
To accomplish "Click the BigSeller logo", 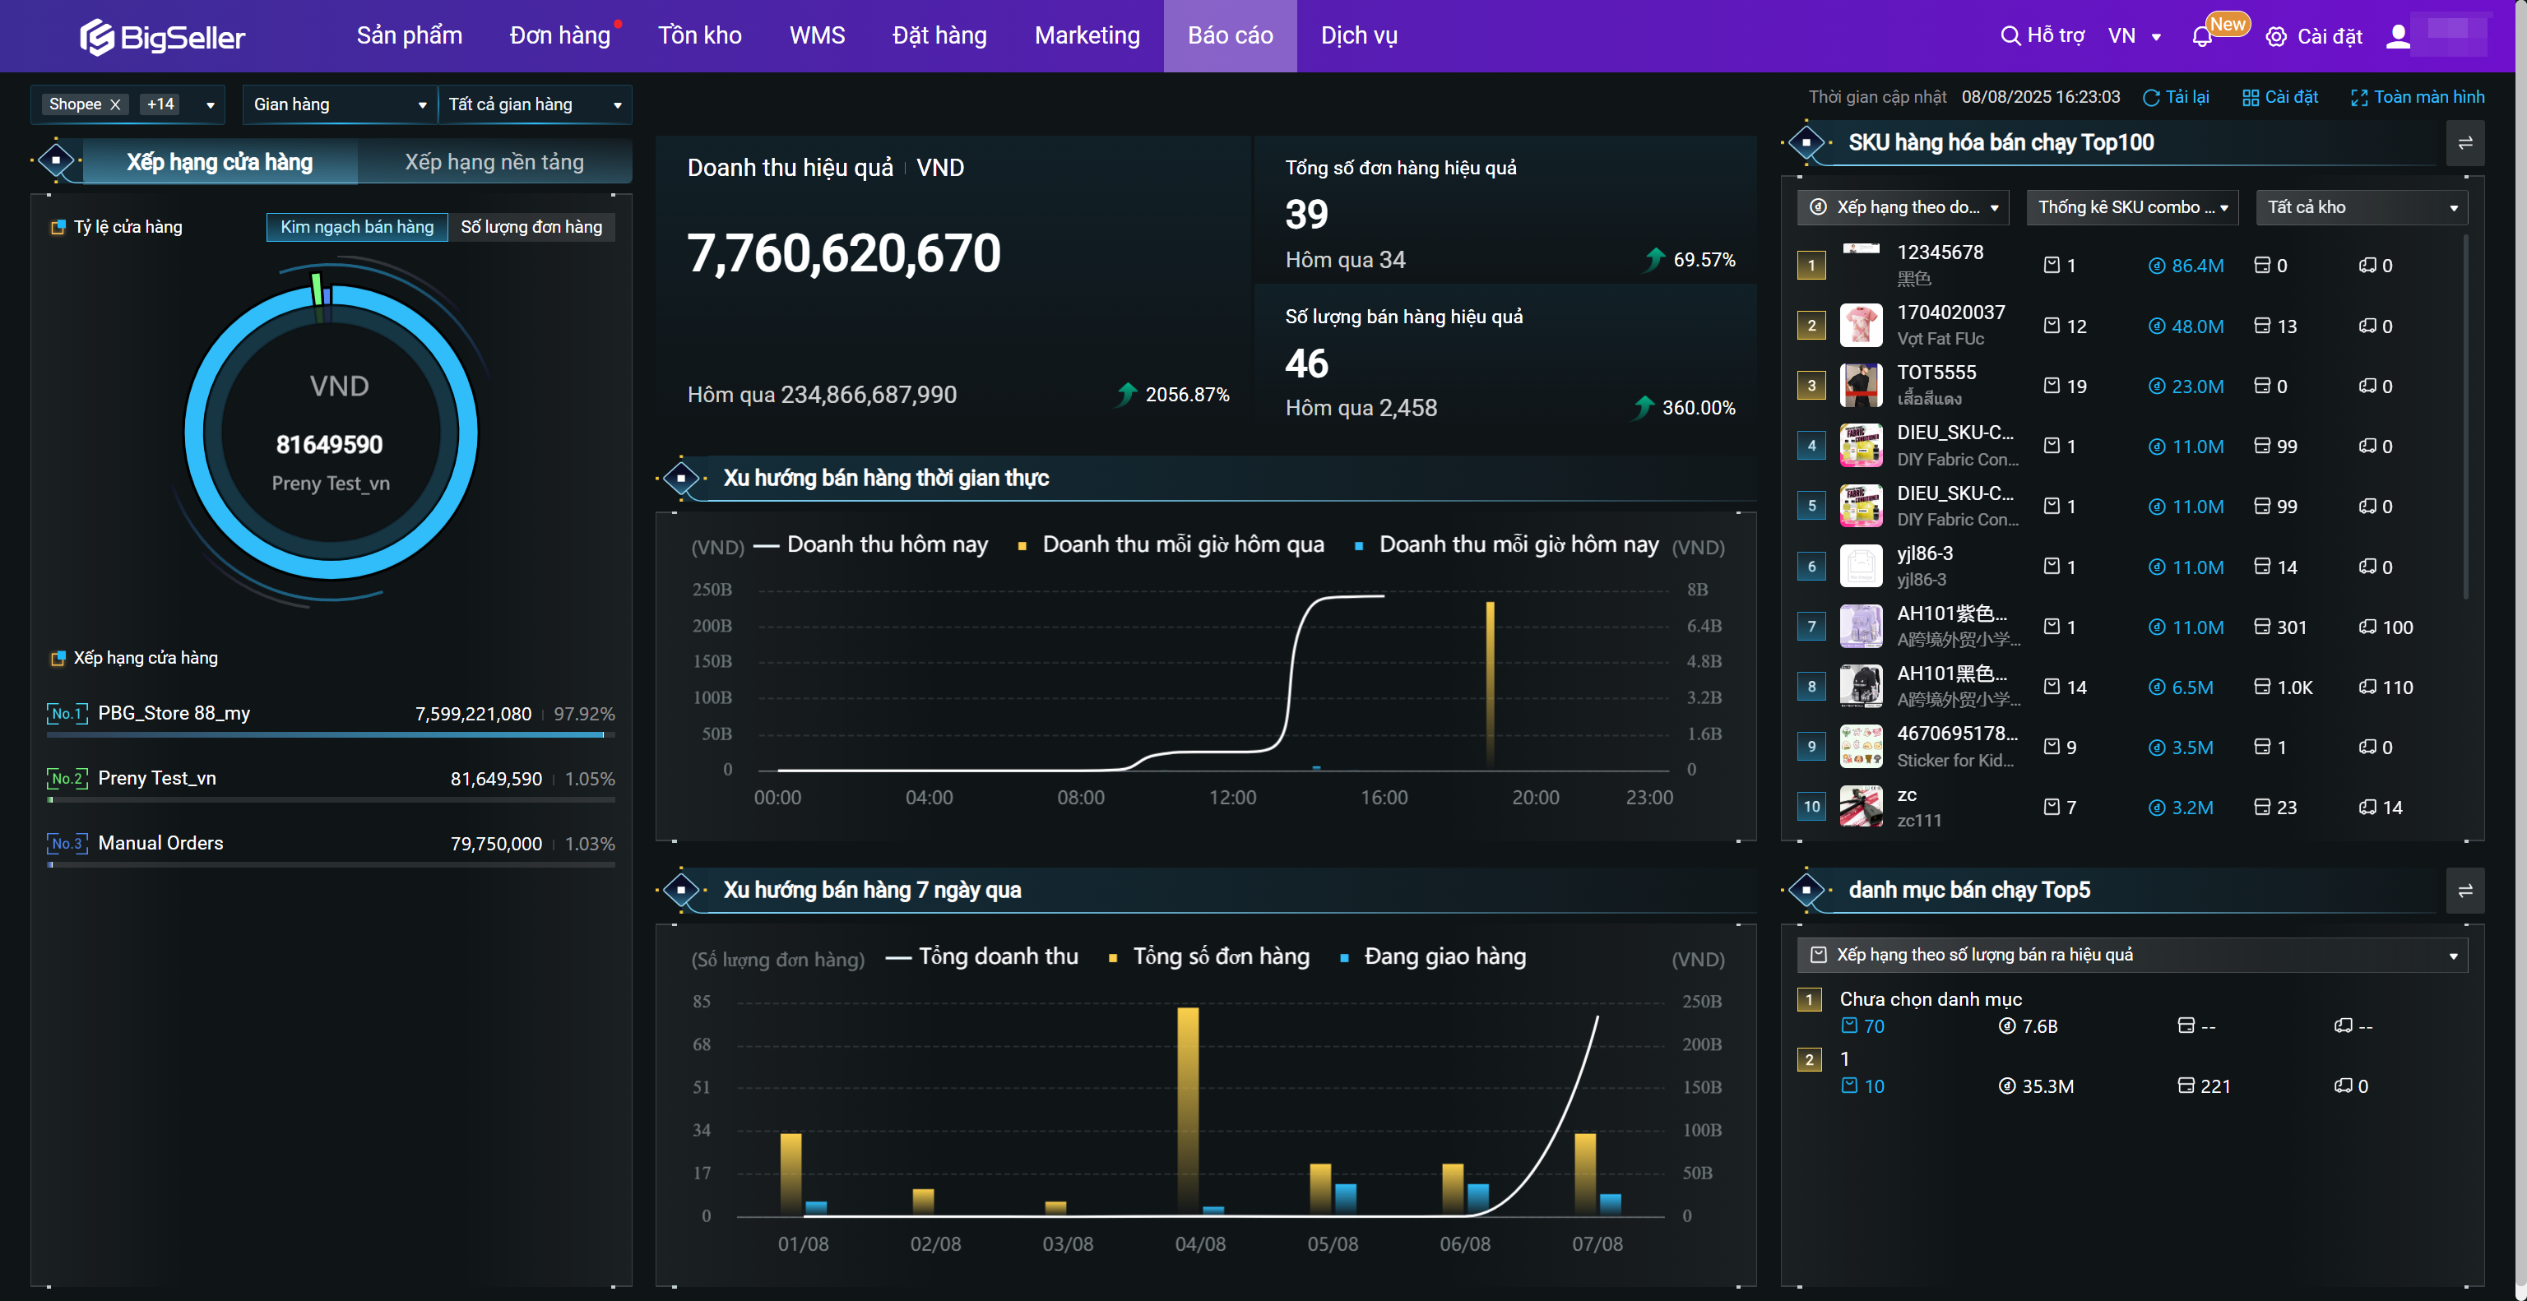I will 163,37.
